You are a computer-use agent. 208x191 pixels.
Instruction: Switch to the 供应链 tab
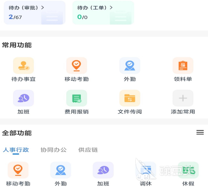pos(88,150)
